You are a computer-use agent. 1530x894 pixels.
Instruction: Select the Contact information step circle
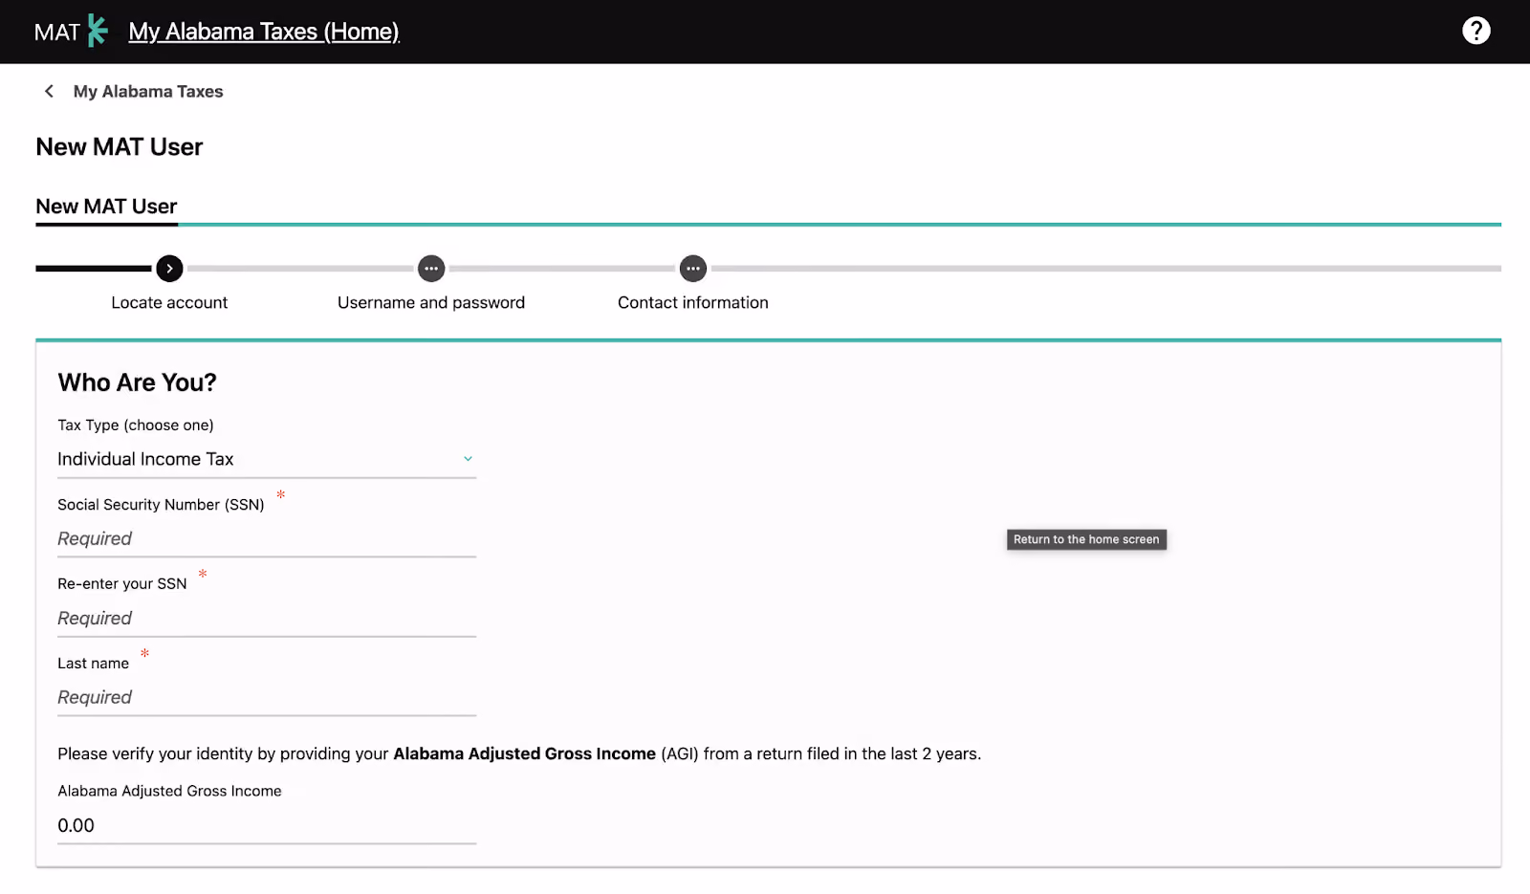(x=693, y=269)
